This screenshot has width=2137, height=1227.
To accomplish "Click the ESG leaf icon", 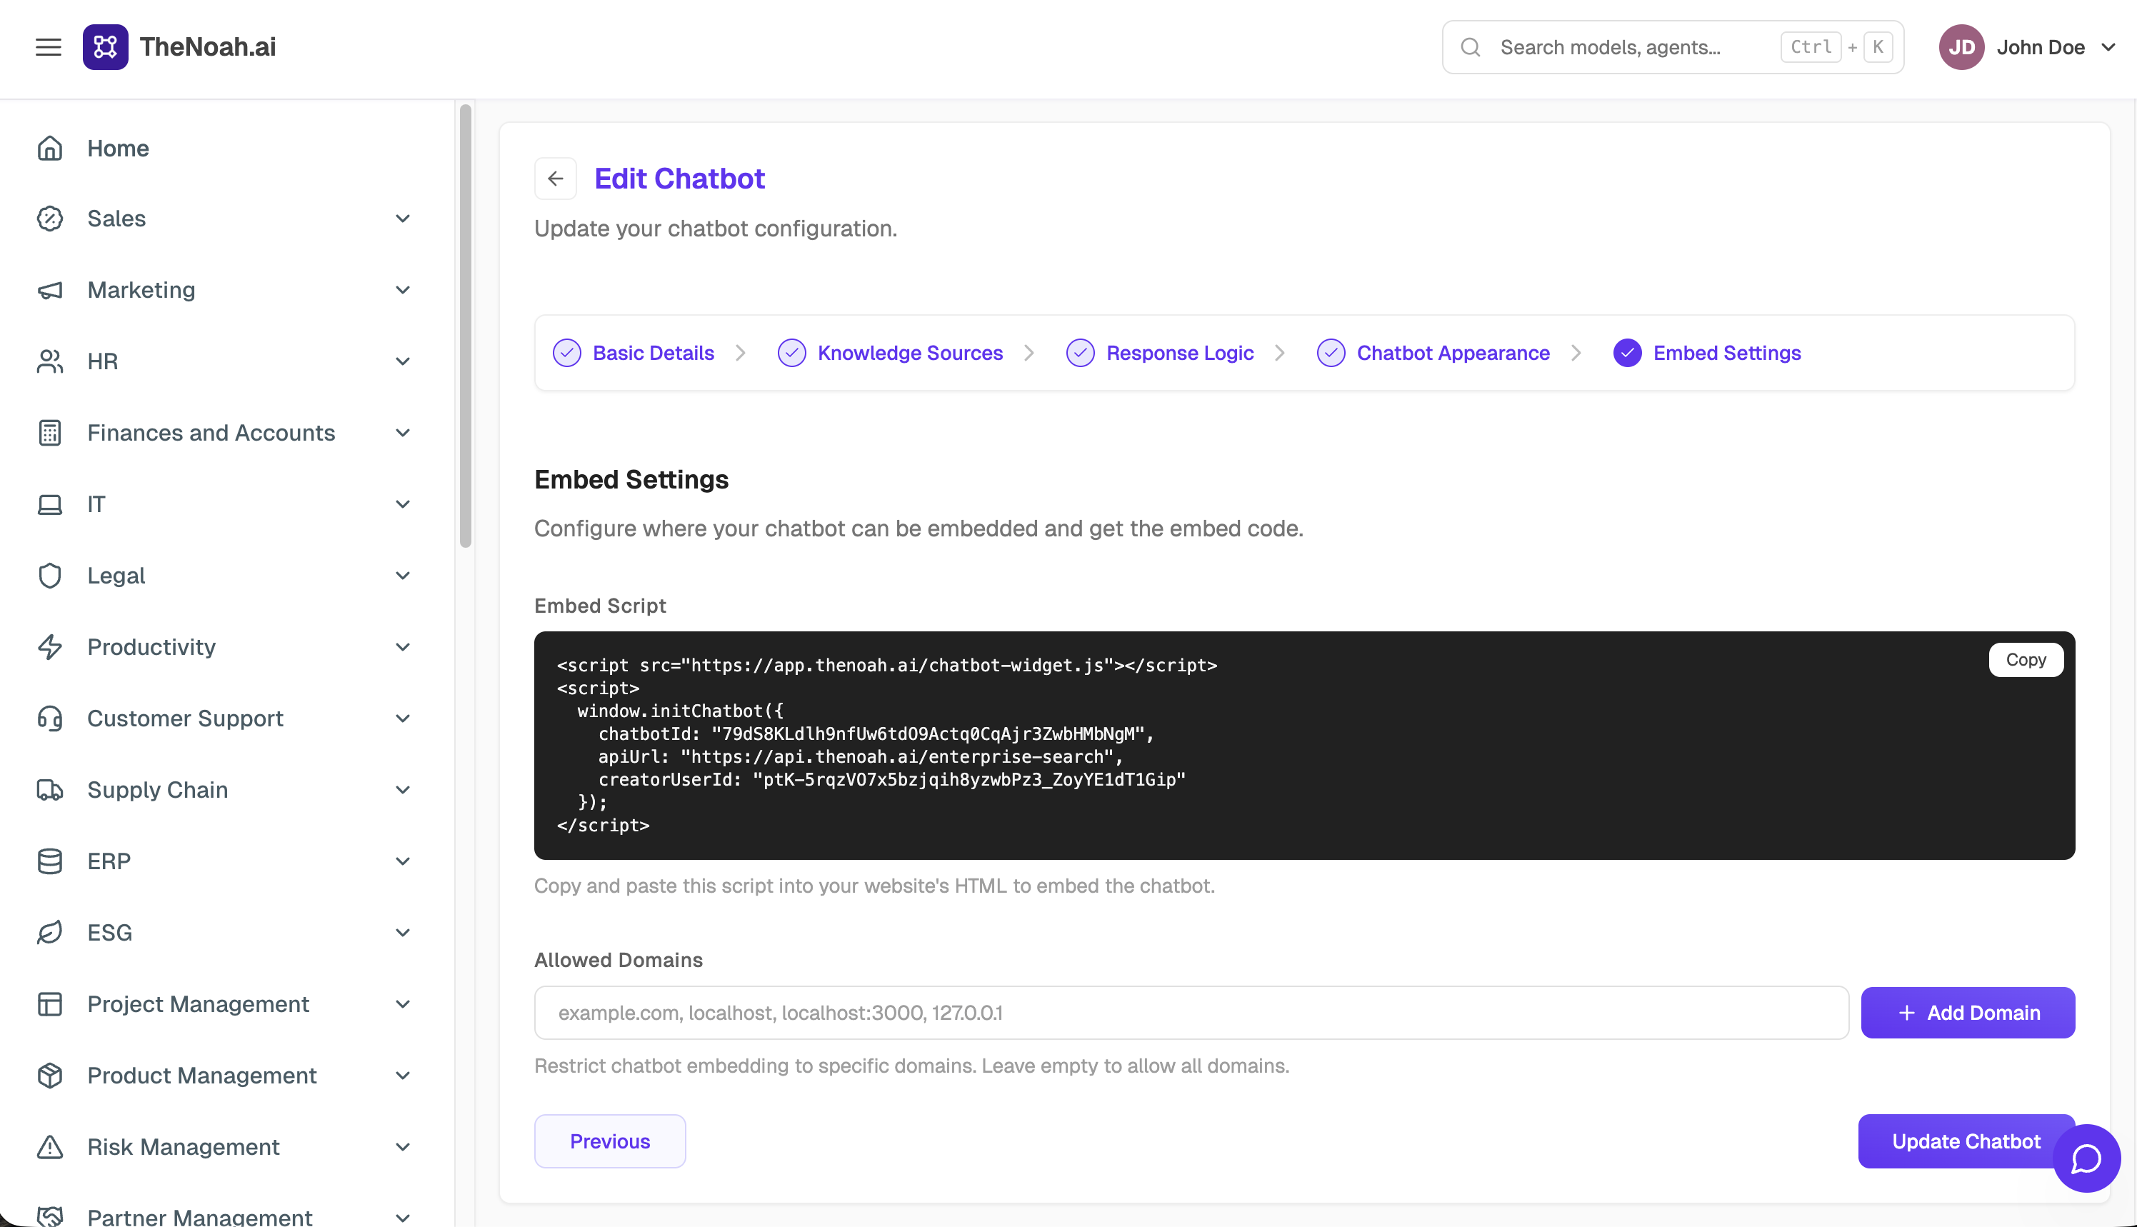I will pos(50,932).
